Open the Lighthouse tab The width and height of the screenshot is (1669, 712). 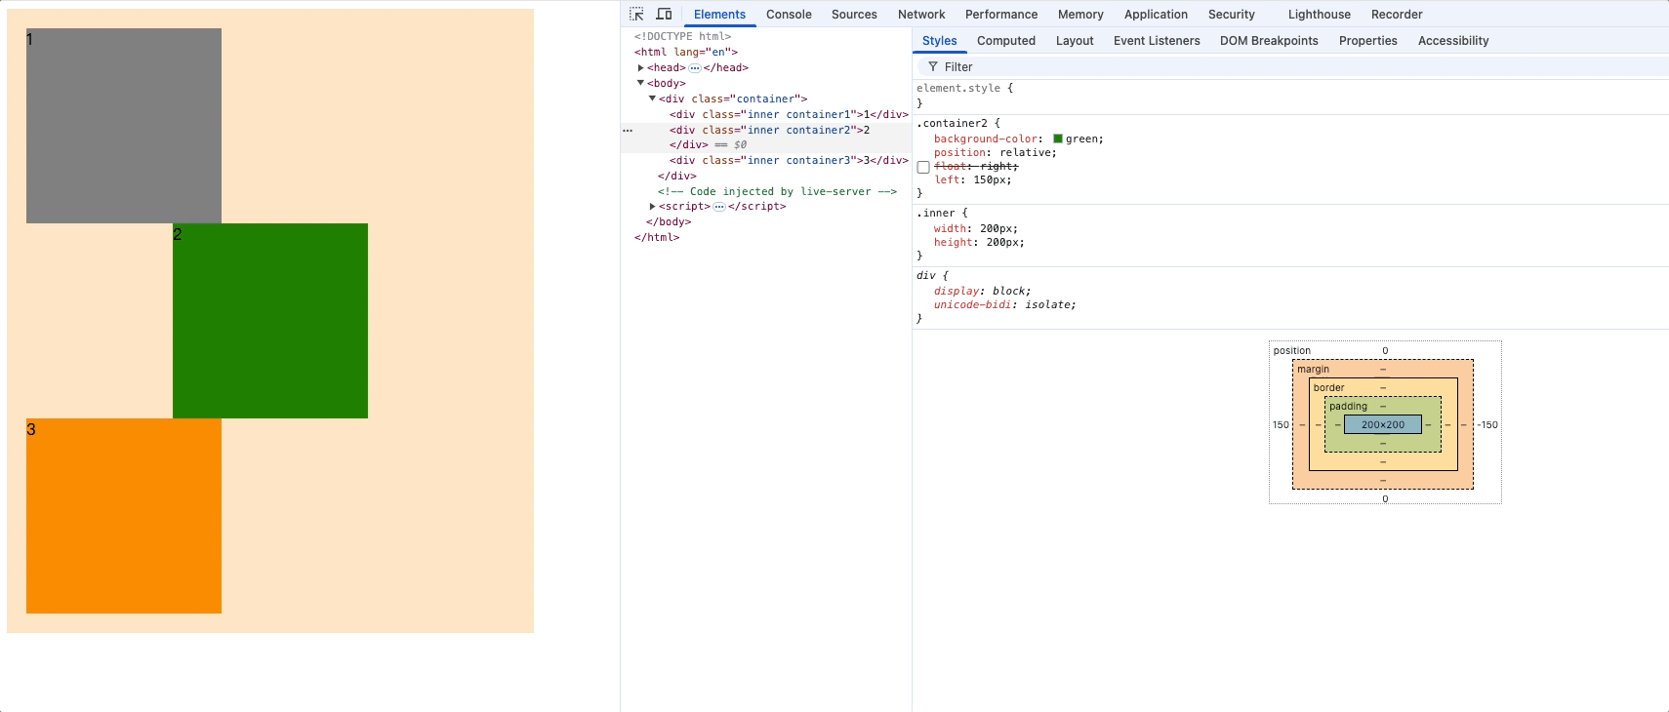pos(1320,14)
